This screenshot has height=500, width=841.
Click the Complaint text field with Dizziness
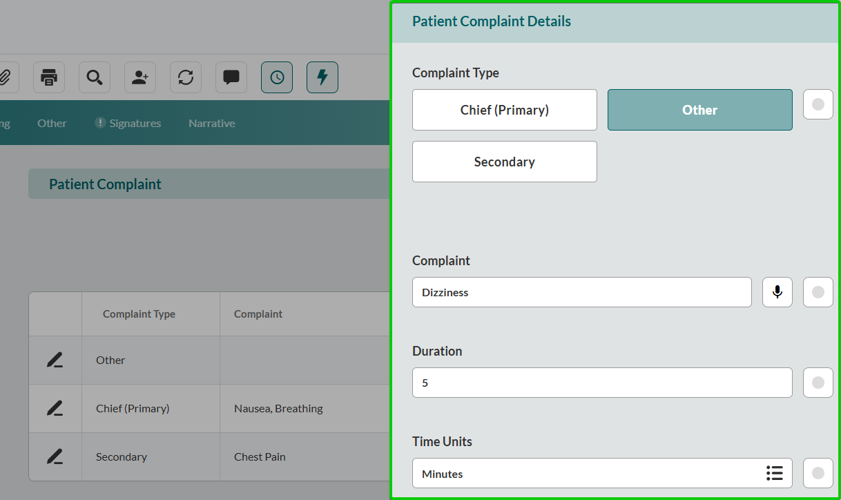pyautogui.click(x=581, y=292)
